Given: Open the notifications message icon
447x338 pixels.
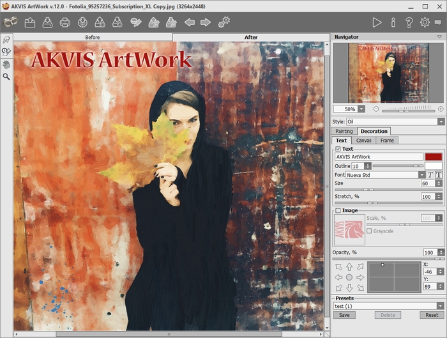Looking at the screenshot, I should click(x=438, y=22).
